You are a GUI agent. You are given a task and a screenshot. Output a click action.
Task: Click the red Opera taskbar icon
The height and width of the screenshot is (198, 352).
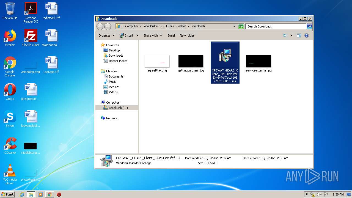[59, 194]
